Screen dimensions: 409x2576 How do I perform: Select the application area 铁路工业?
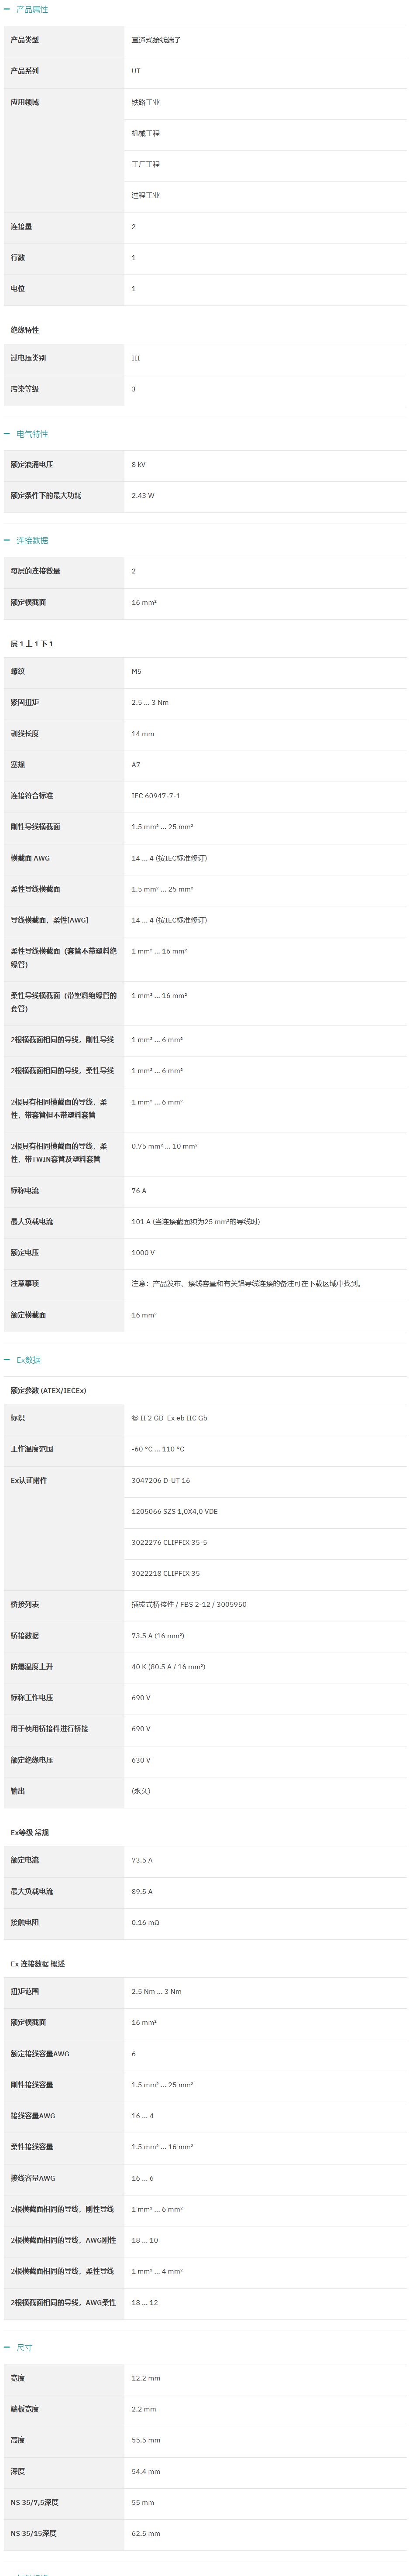point(145,102)
